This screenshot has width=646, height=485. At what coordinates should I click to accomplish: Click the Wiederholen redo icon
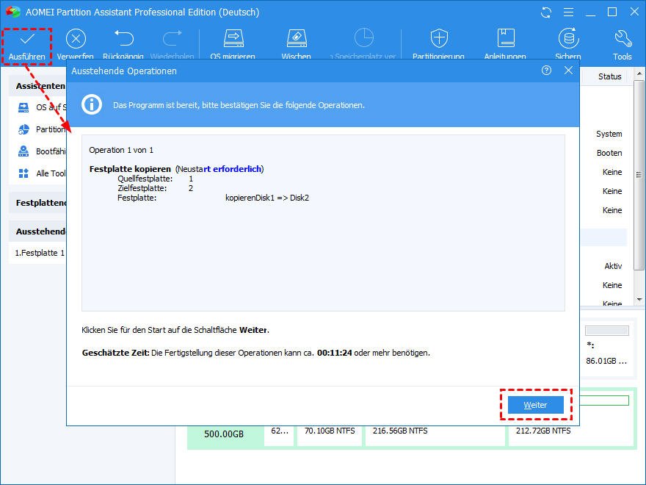click(173, 38)
